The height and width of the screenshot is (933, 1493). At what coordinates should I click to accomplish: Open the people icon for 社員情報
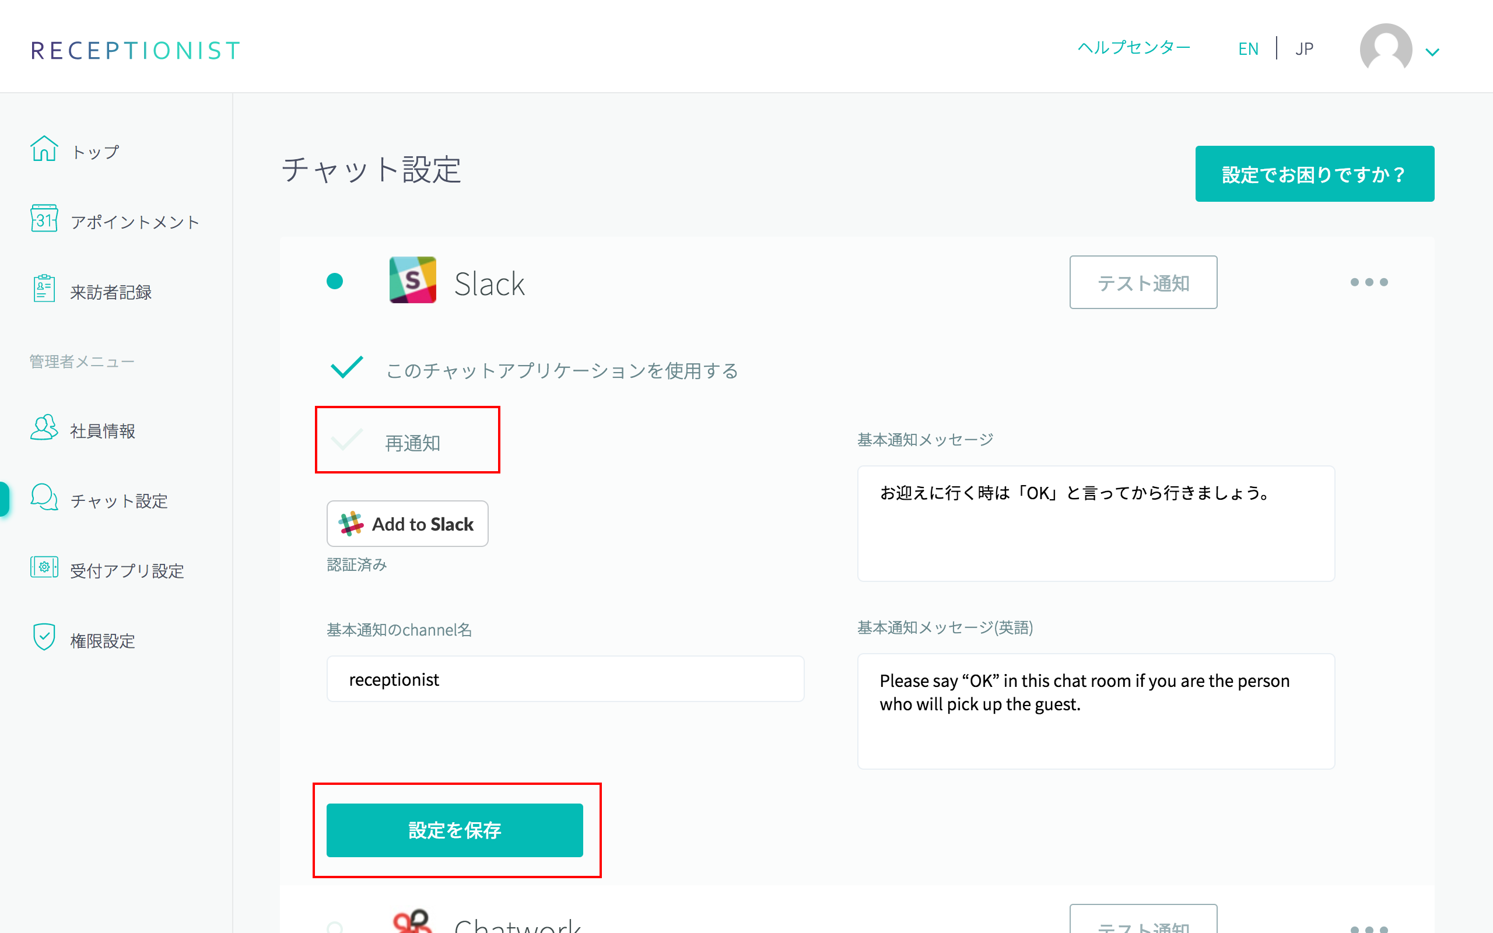[44, 428]
